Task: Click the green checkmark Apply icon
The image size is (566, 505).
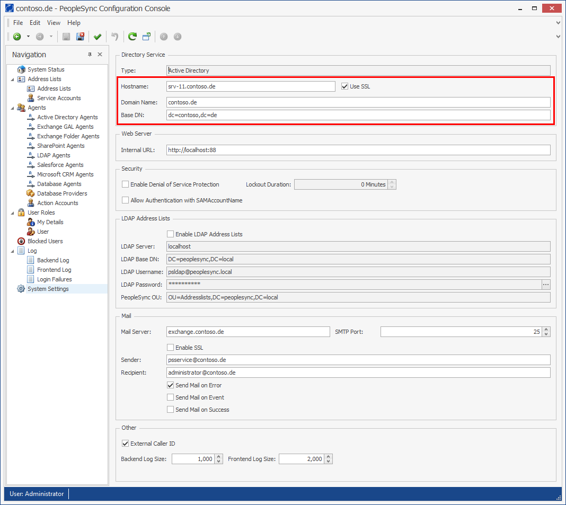Action: [98, 37]
